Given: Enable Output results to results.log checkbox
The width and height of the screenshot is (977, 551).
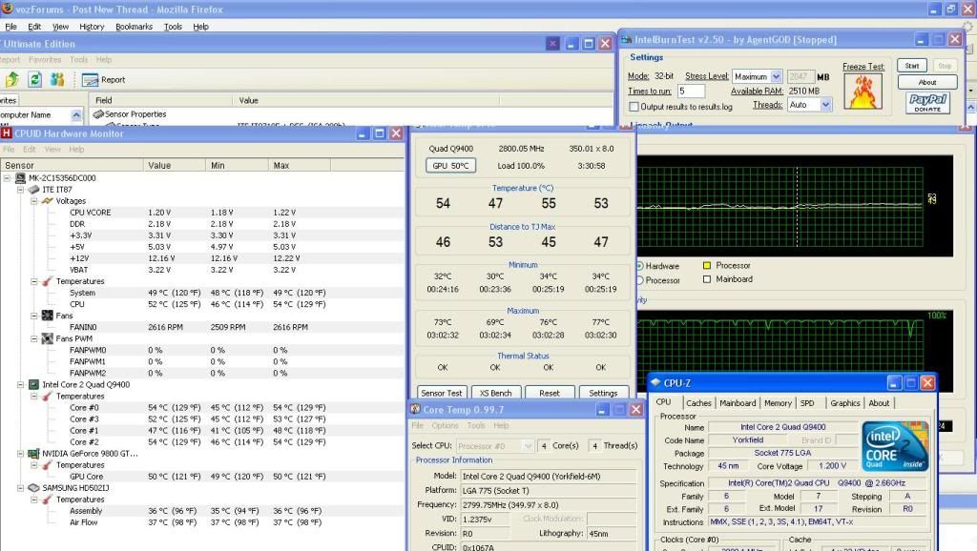Looking at the screenshot, I should point(634,107).
